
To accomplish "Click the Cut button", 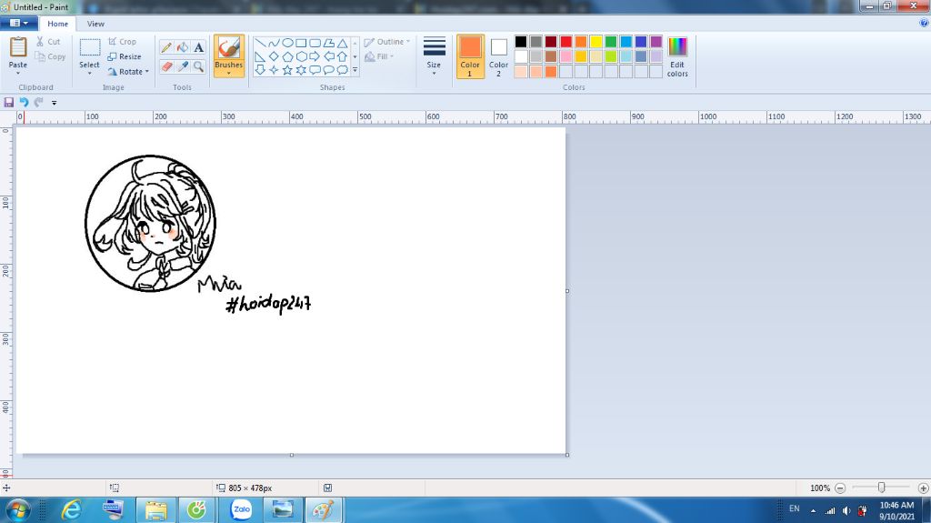I will pos(48,42).
